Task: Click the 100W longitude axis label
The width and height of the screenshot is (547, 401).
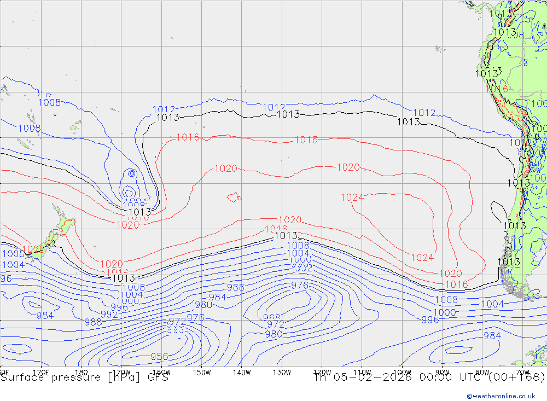Action: coord(402,373)
